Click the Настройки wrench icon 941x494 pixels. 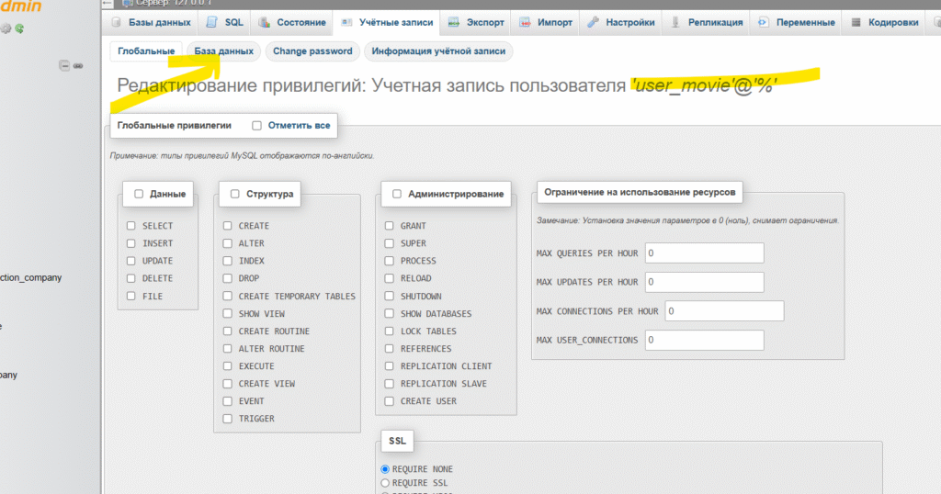593,22
